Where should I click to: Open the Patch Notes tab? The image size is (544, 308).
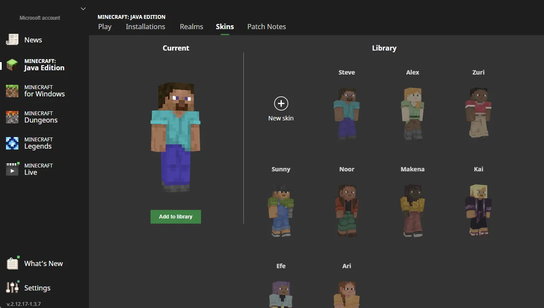coord(266,27)
